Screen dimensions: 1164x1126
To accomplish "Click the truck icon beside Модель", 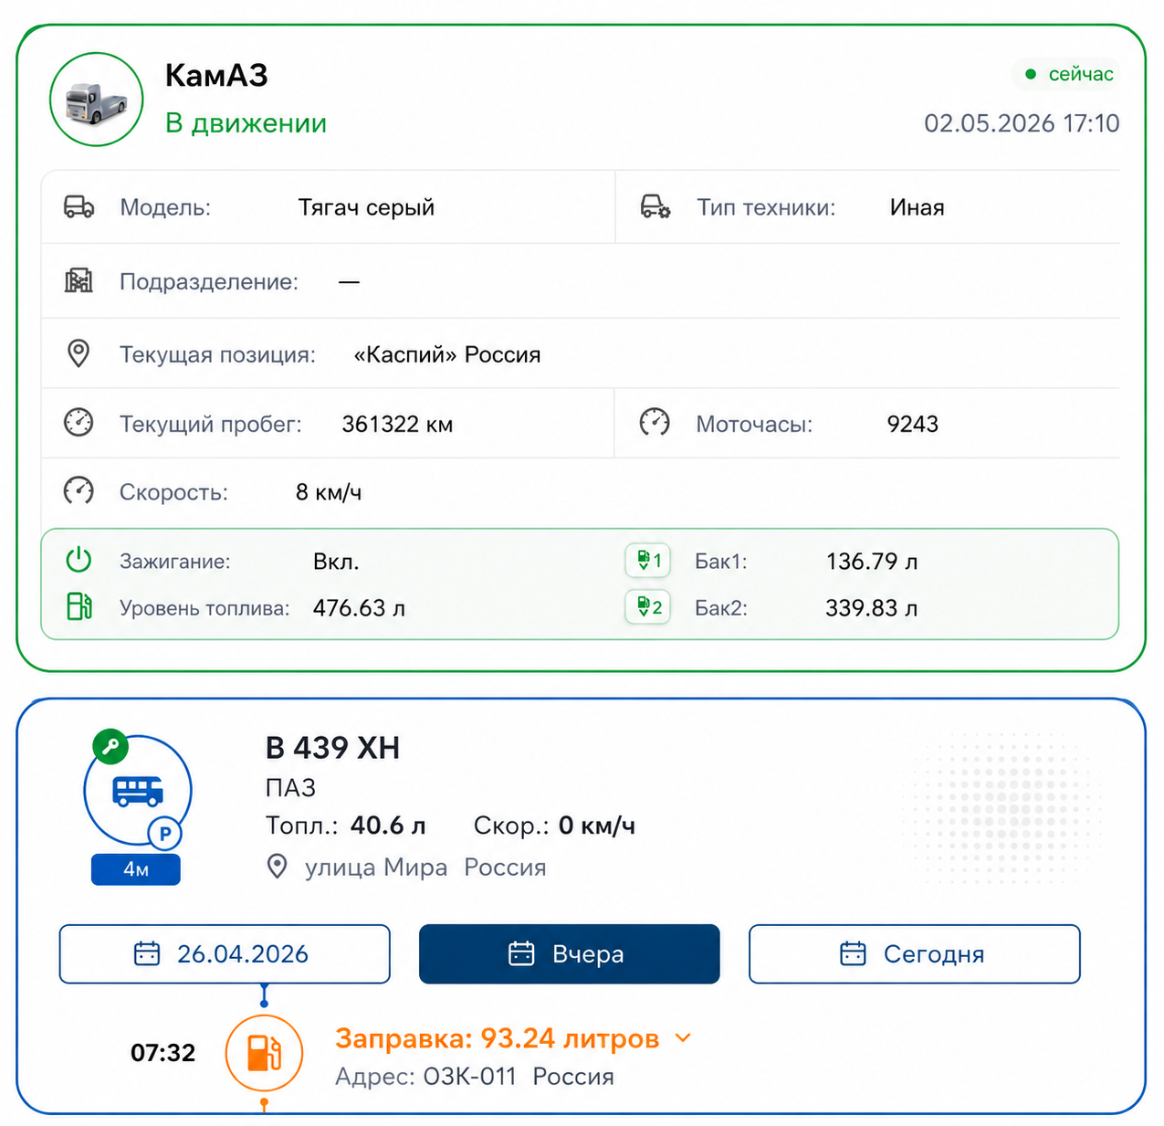I will coord(79,207).
